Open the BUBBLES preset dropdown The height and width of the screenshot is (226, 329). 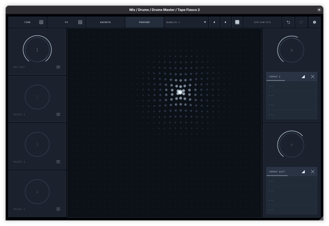(186, 22)
